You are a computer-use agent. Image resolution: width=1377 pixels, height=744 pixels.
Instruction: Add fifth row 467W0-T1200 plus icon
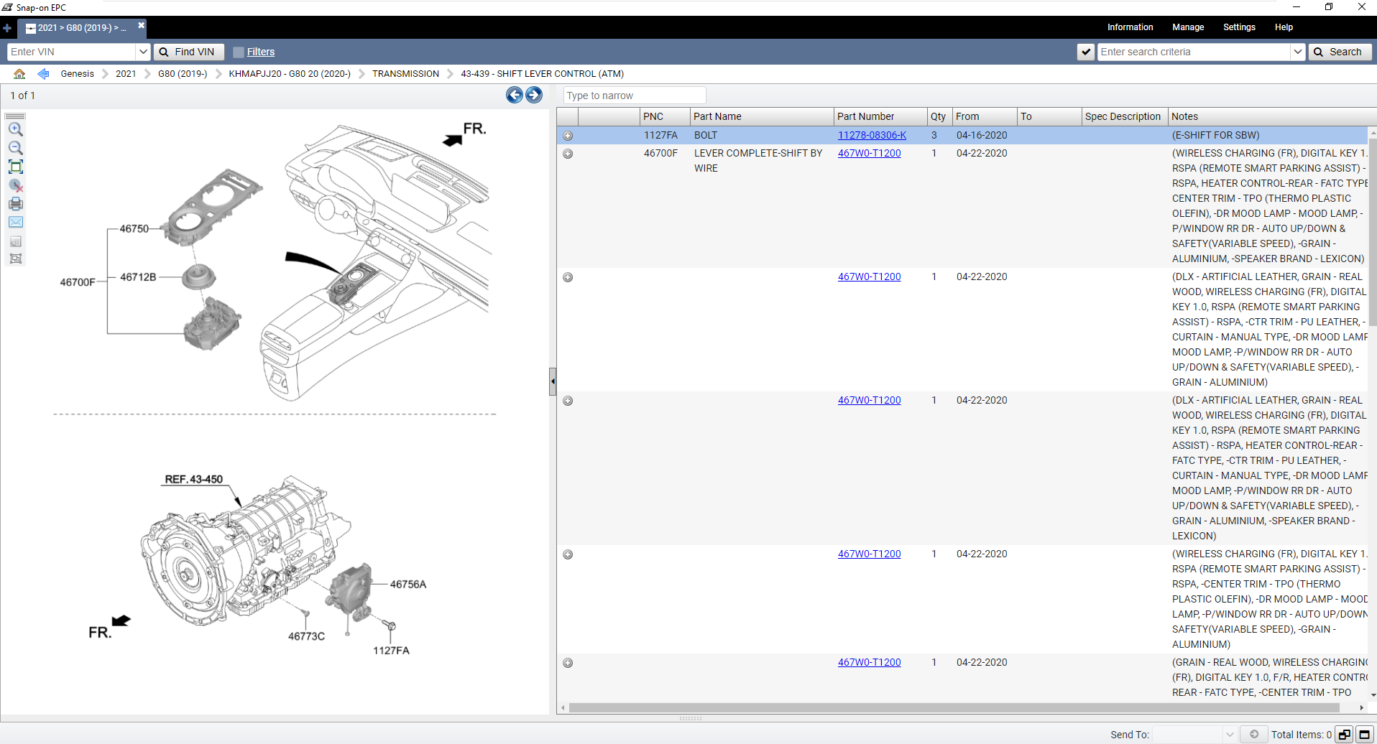coord(568,554)
